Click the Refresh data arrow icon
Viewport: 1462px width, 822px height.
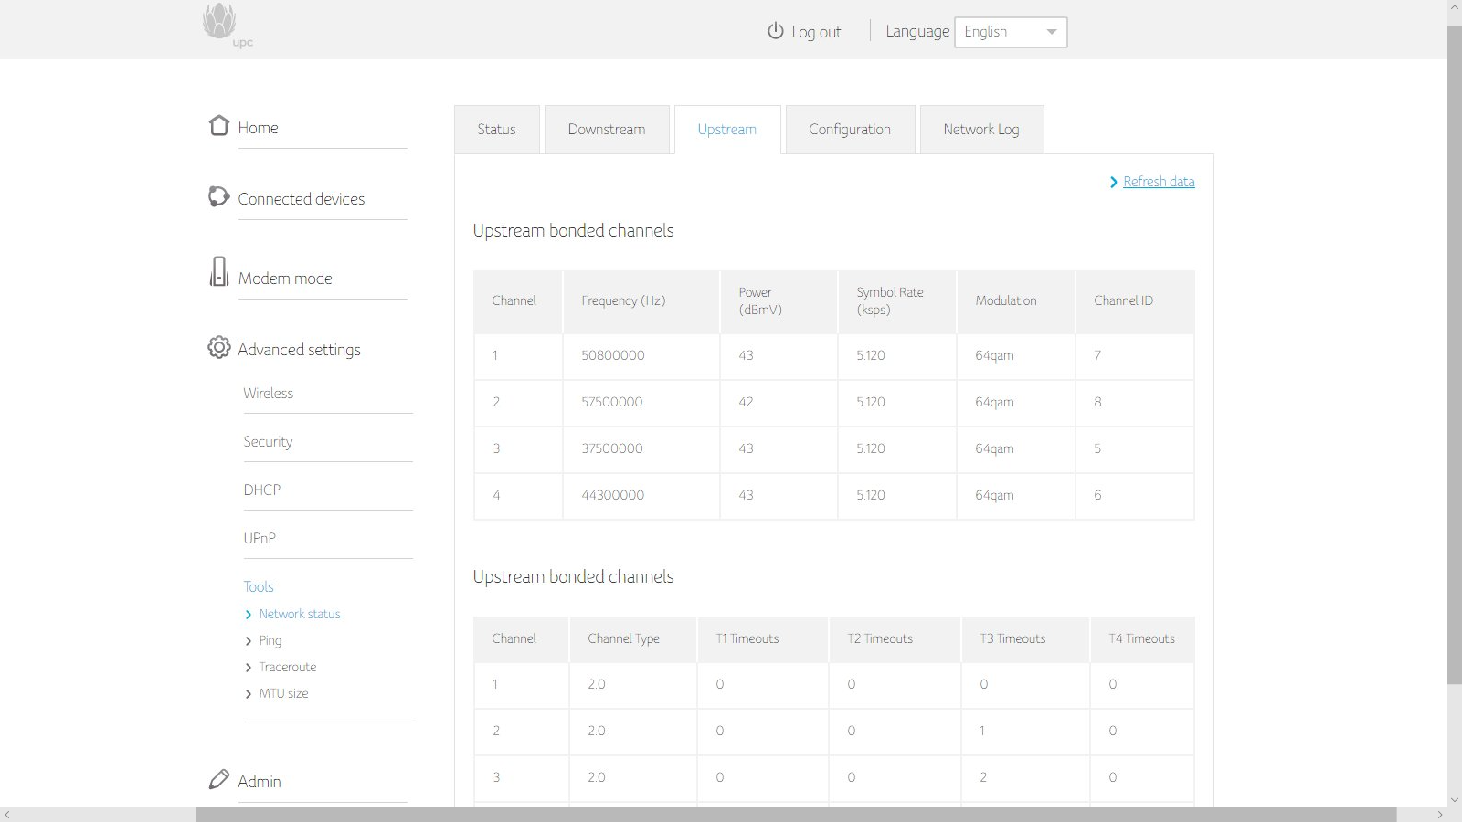click(1114, 183)
